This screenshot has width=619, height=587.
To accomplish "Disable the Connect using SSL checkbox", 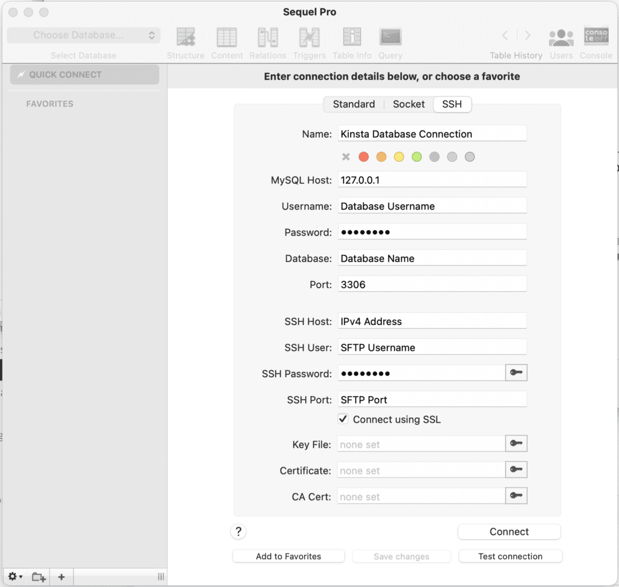I will click(343, 419).
